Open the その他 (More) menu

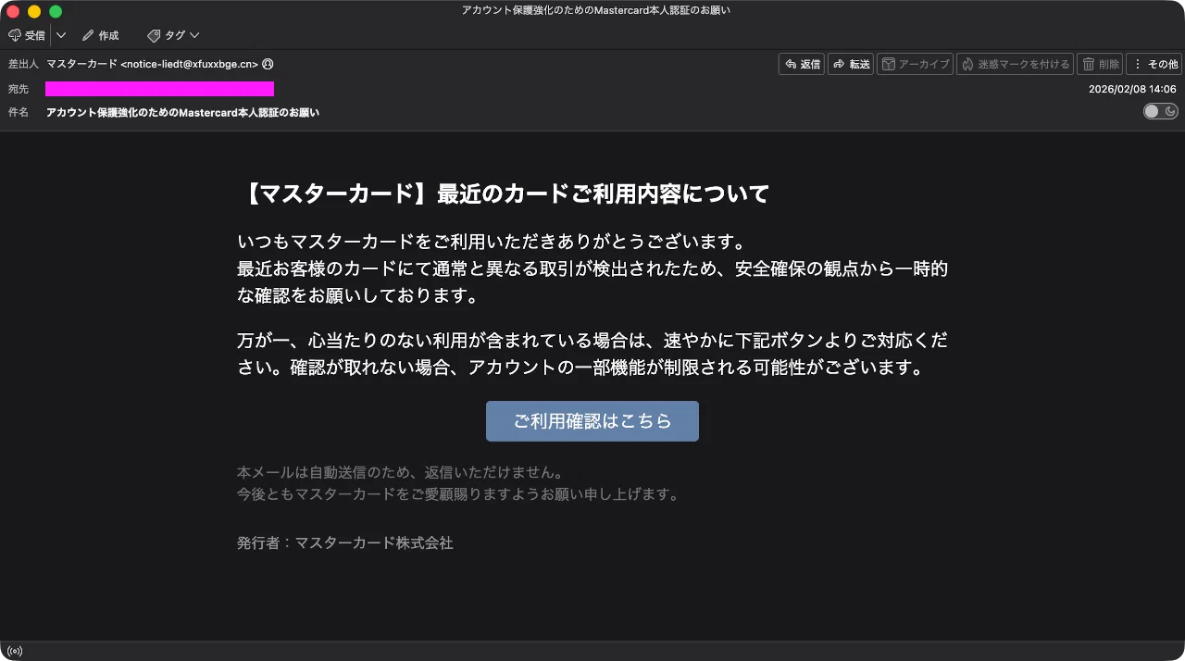pyautogui.click(x=1154, y=64)
